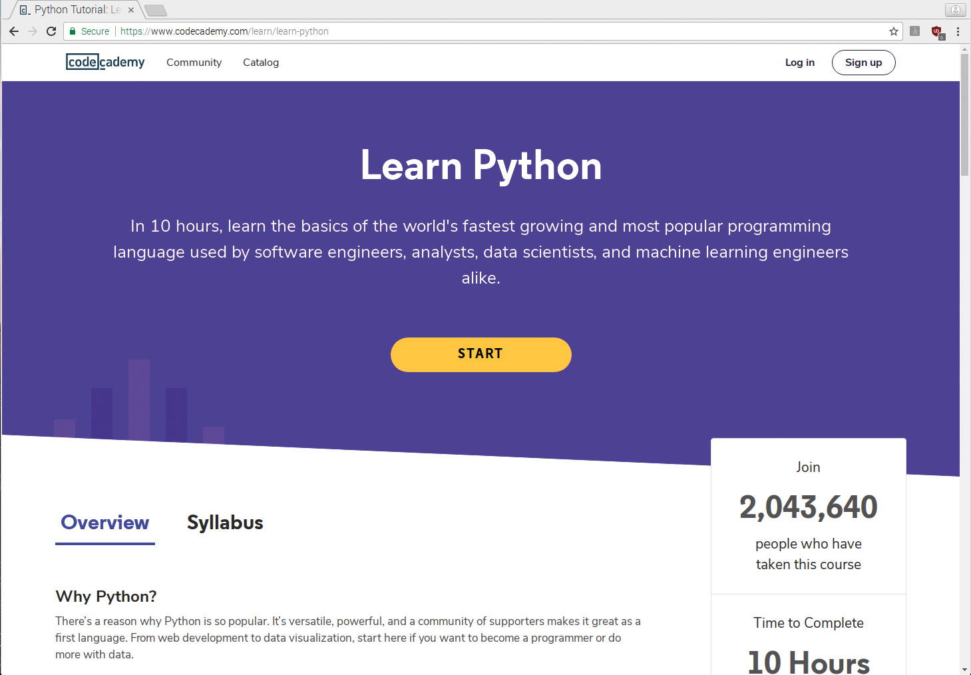Open a new browser tab
This screenshot has height=675, width=971.
click(x=156, y=10)
